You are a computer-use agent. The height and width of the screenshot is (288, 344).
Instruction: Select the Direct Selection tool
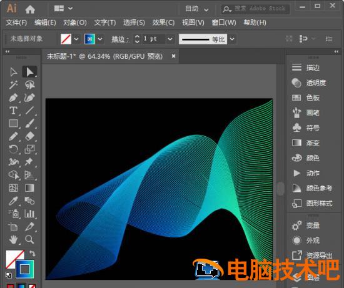(x=29, y=72)
